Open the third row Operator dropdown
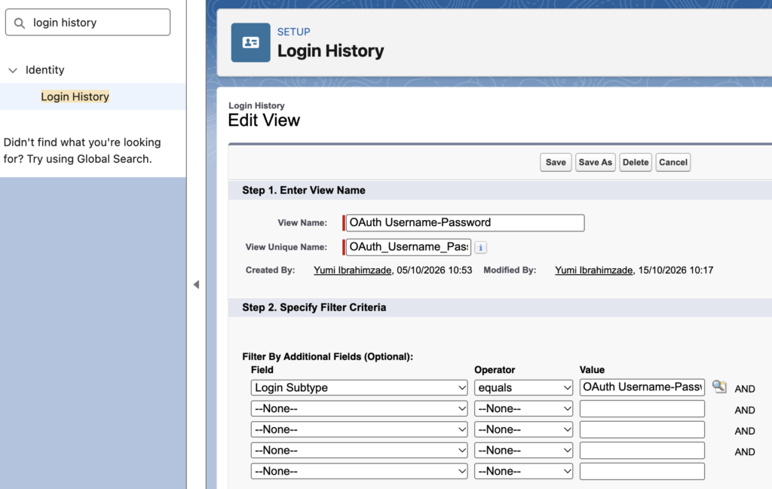This screenshot has height=489, width=772. [523, 429]
